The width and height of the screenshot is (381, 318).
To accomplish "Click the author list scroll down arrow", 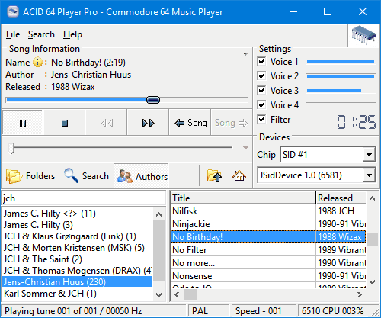I will (x=159, y=294).
